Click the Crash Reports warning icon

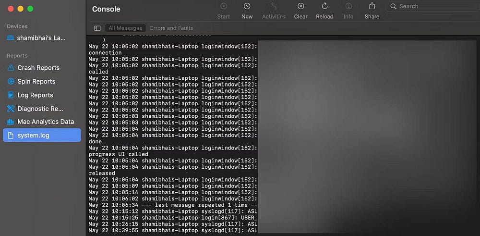(11, 68)
